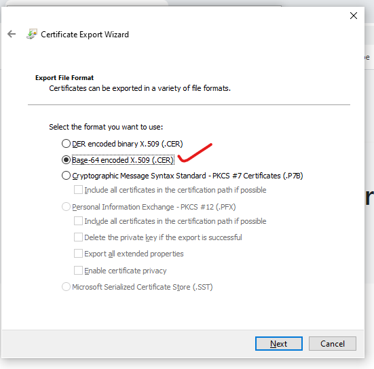Click the Base-64 encoded X.509 (.CER) label
Image resolution: width=374 pixels, height=369 pixels.
click(x=123, y=160)
